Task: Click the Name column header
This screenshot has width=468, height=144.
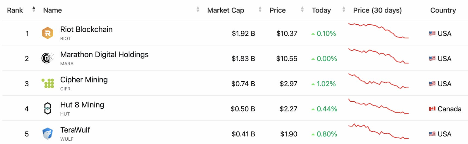Action: point(52,10)
